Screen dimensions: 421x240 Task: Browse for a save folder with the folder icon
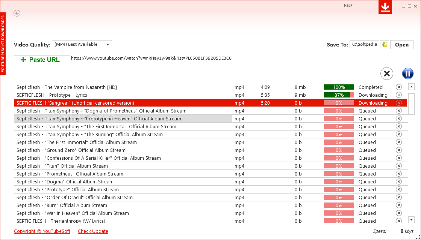[385, 45]
